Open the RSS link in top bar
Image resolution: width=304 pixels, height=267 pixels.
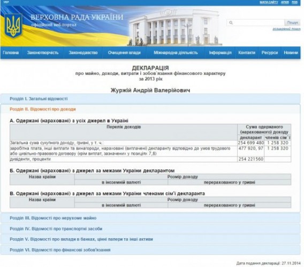(294, 2)
